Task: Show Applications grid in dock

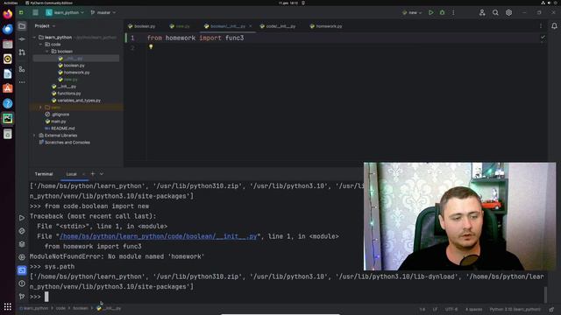Action: (x=8, y=307)
